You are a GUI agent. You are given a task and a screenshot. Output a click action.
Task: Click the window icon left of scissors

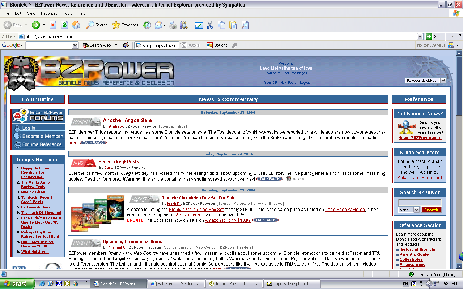pyautogui.click(x=199, y=25)
